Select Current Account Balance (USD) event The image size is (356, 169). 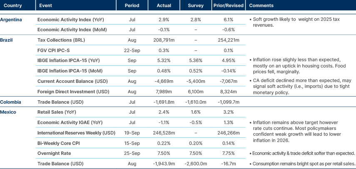[70, 81]
